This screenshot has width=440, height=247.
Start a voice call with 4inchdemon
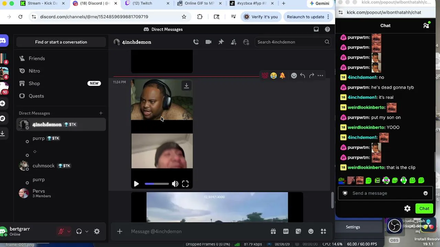click(x=196, y=42)
